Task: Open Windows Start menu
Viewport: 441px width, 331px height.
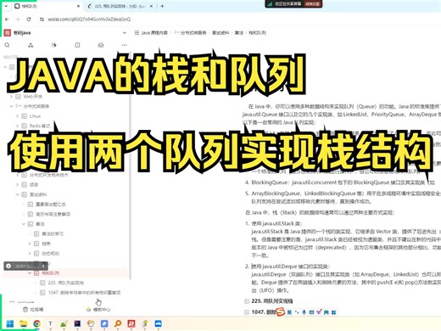Action: (x=10, y=323)
